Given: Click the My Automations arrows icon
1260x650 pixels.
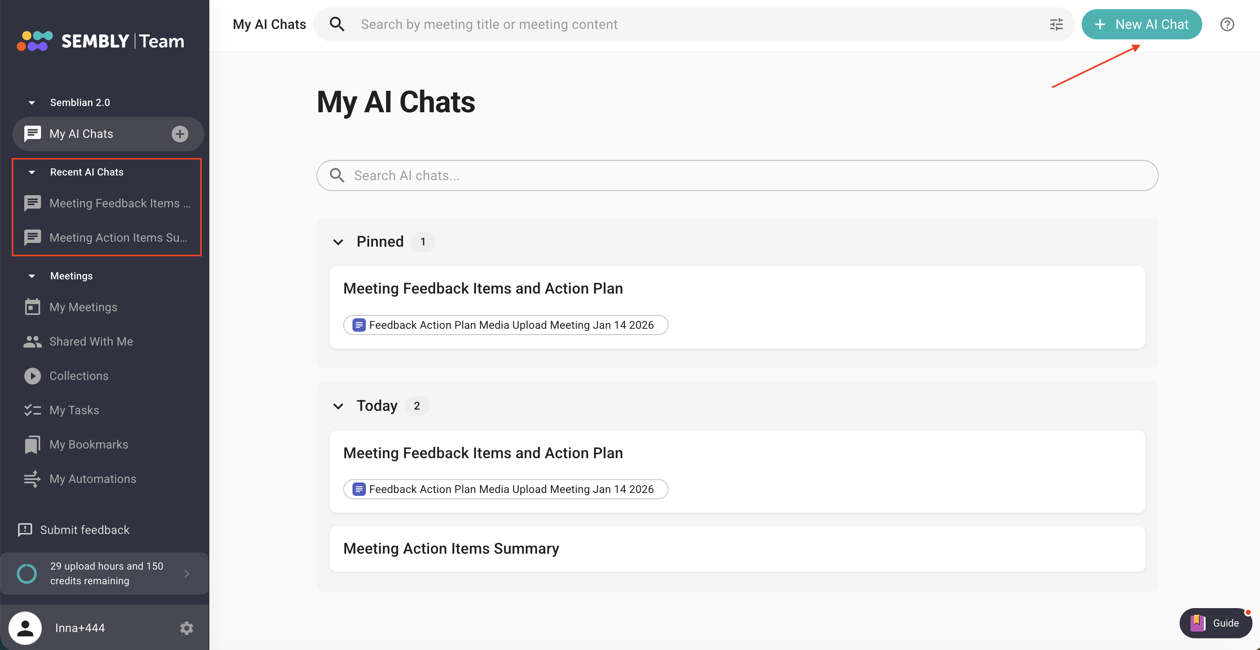Looking at the screenshot, I should click(x=32, y=479).
